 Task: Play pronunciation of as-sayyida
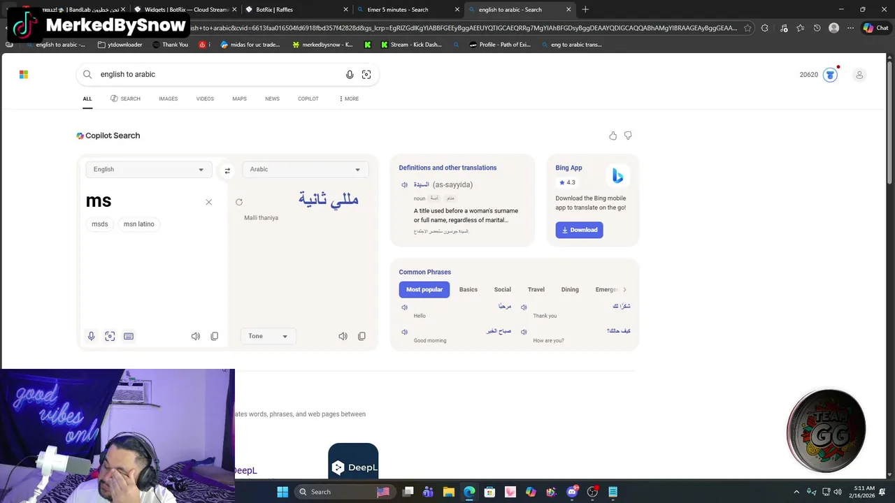[404, 185]
